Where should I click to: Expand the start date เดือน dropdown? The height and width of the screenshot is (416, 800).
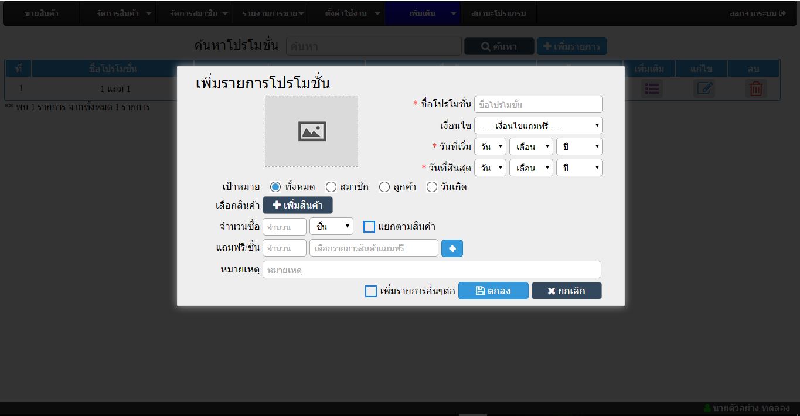pos(531,146)
